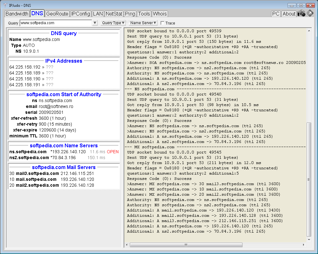This screenshot has width=318, height=254.
Task: Click the camera screenshot icon
Action: [x=301, y=13]
